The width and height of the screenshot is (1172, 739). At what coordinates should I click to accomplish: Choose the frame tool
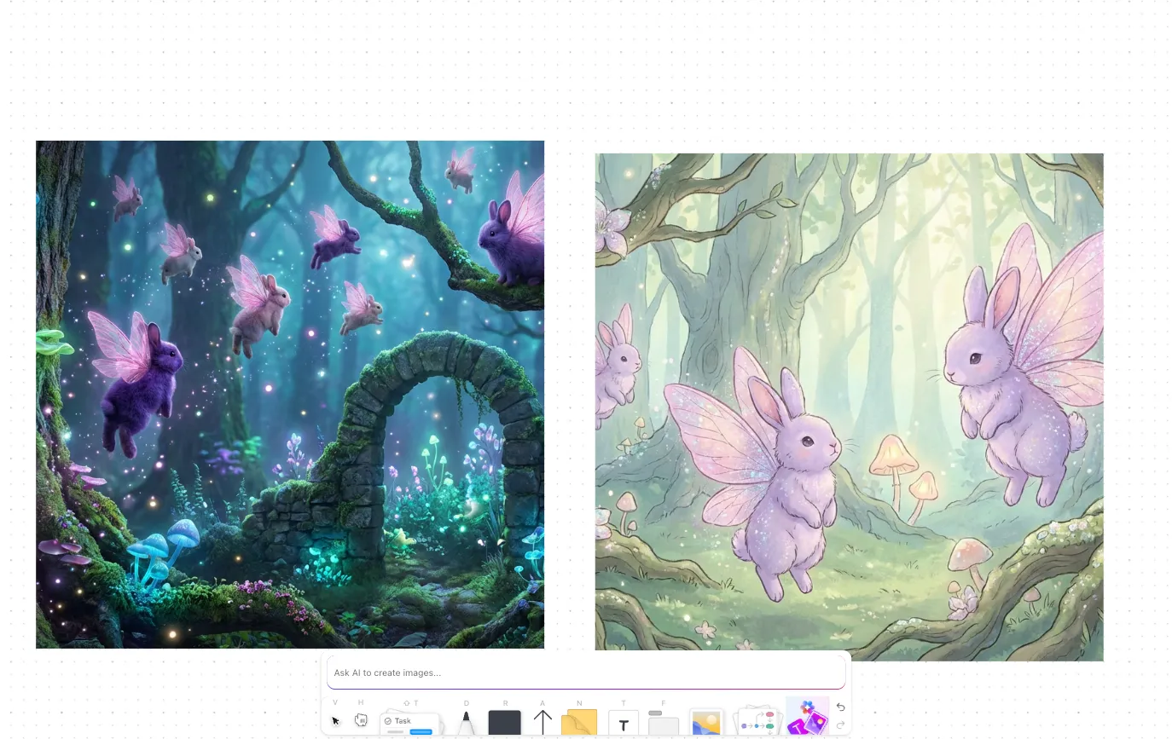[663, 723]
